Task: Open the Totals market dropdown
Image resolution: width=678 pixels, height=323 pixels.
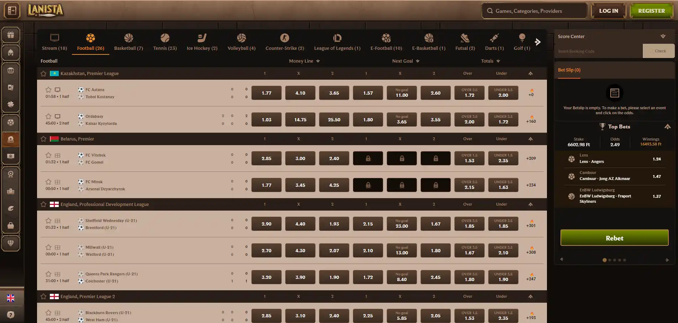Action: pyautogui.click(x=490, y=61)
